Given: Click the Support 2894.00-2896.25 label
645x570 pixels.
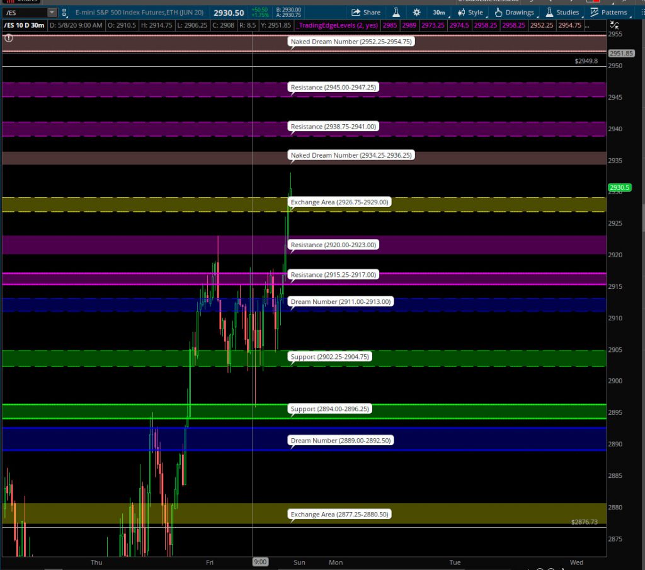Looking at the screenshot, I should point(330,409).
